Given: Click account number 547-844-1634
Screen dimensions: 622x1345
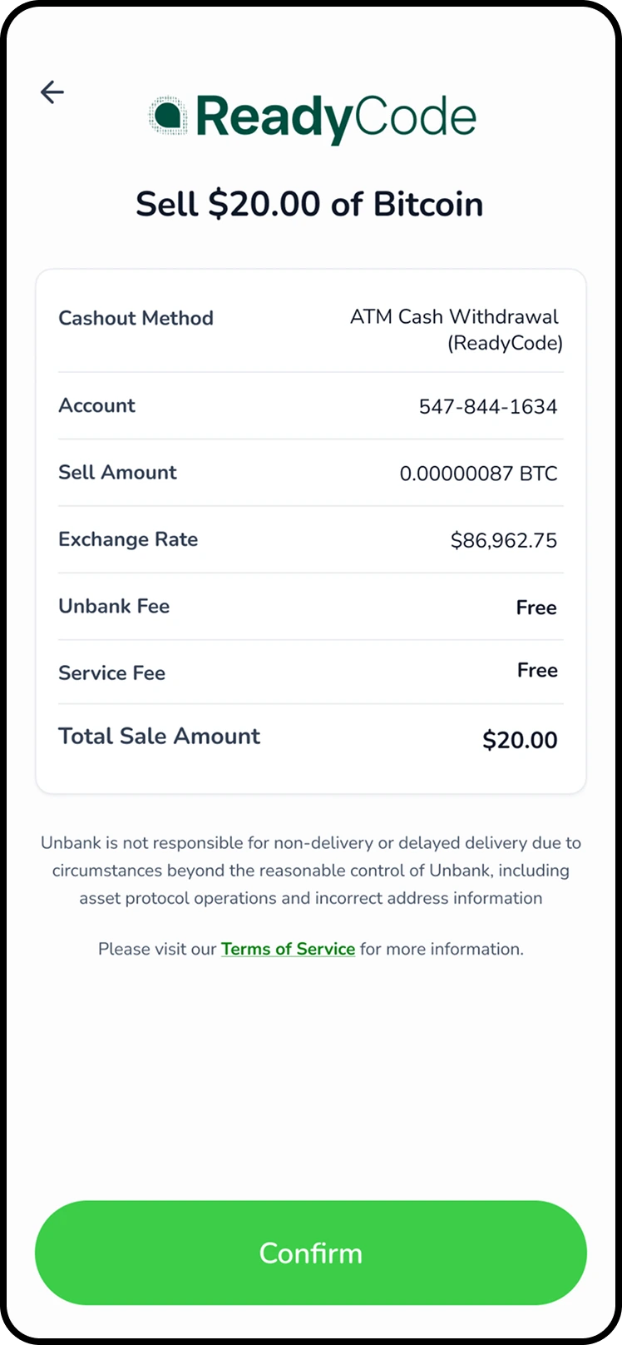Looking at the screenshot, I should 488,407.
